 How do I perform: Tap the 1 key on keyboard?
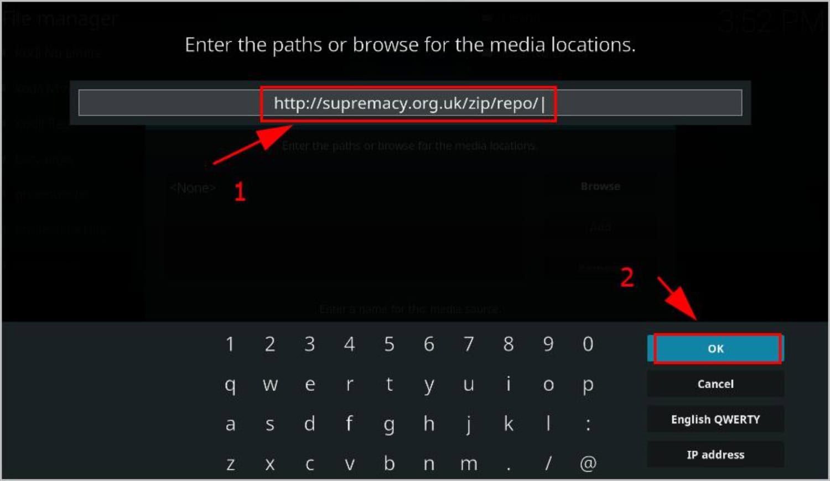pos(230,344)
